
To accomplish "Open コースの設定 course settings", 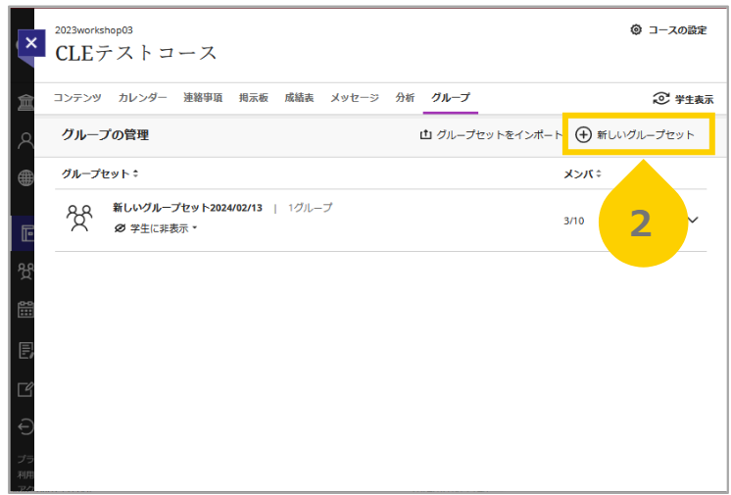I will pos(668,29).
